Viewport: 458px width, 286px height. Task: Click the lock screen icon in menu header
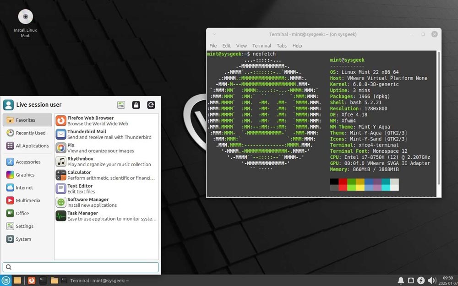click(x=136, y=105)
